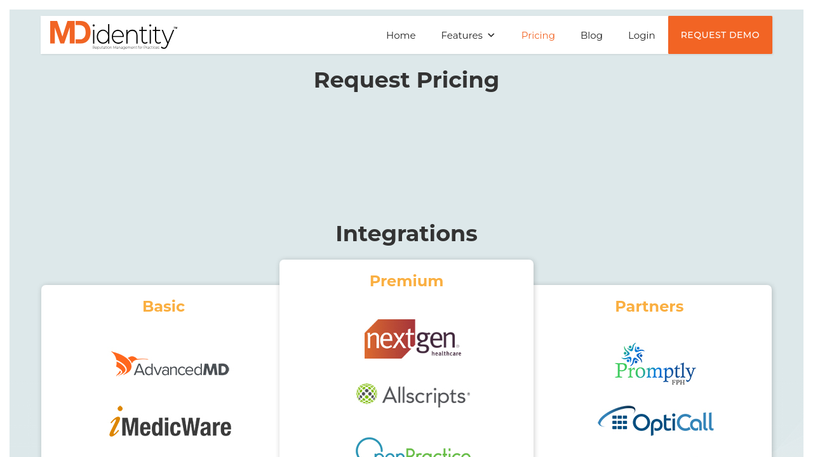Select the Premium card heading
This screenshot has width=813, height=457.
406,281
